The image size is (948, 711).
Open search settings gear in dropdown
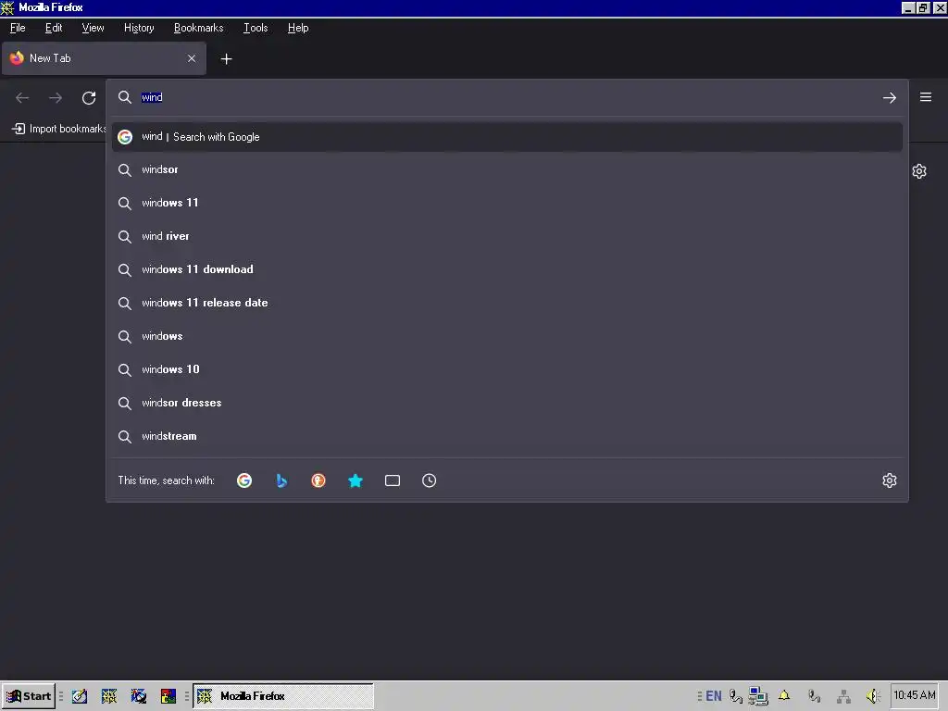click(889, 480)
